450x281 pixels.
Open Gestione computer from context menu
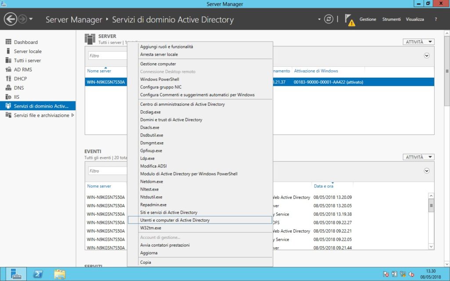[200, 64]
